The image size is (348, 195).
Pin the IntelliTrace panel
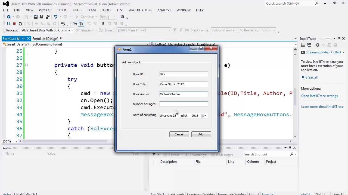339,38
